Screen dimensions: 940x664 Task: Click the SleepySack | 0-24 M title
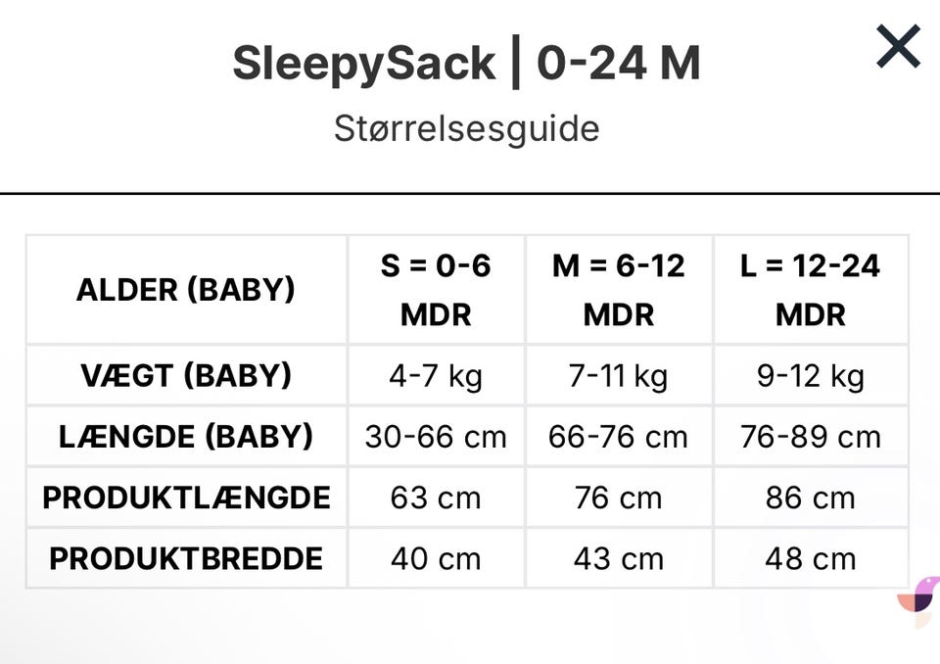click(466, 64)
